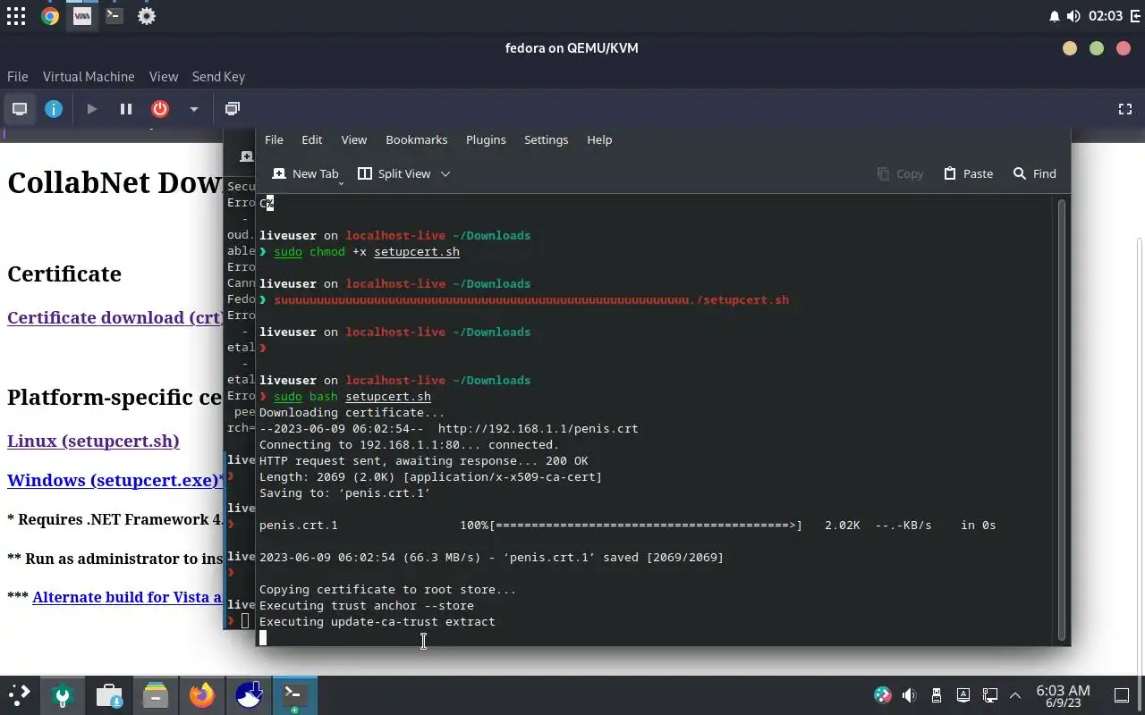The width and height of the screenshot is (1145, 715).
Task: Open the Send Key menu
Action: tap(218, 77)
